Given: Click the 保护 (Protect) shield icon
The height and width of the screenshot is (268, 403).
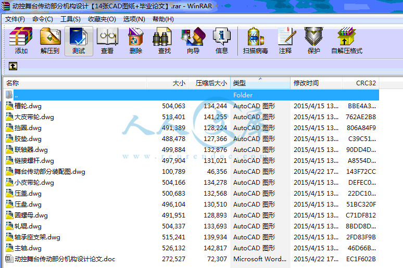Looking at the screenshot, I should coord(313,37).
